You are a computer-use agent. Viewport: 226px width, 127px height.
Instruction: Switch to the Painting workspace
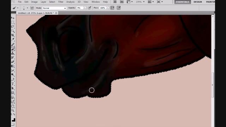click(210, 2)
